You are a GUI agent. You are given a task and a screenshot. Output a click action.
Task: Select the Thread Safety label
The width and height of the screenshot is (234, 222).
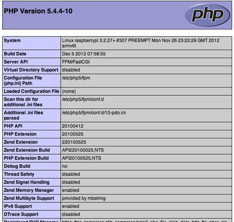point(19,174)
